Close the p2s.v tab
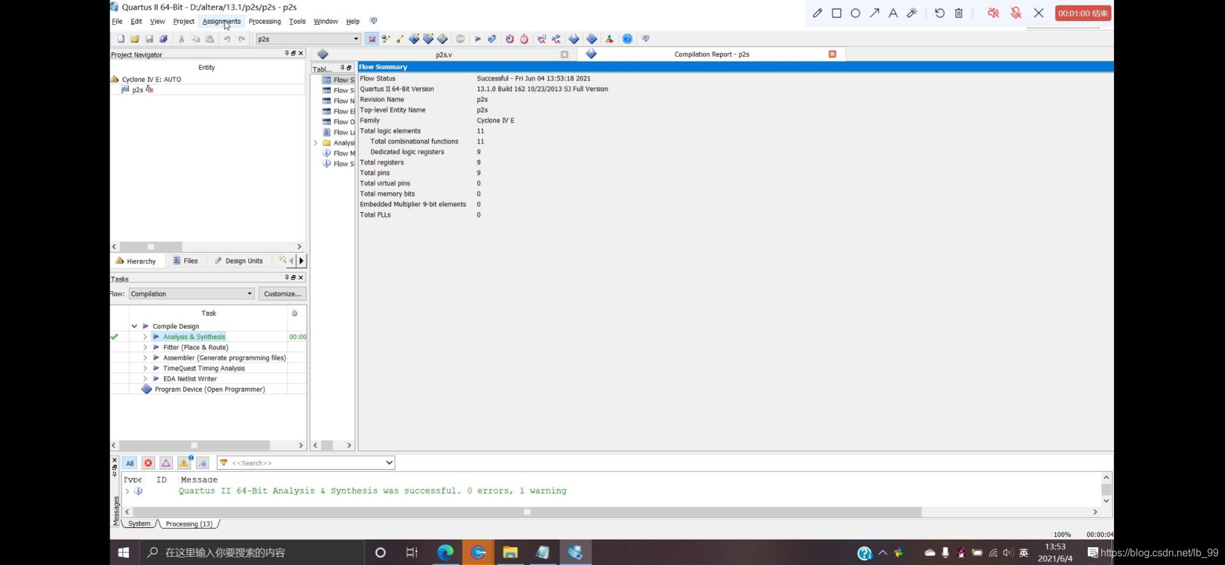Viewport: 1225px width, 565px height. (x=564, y=55)
